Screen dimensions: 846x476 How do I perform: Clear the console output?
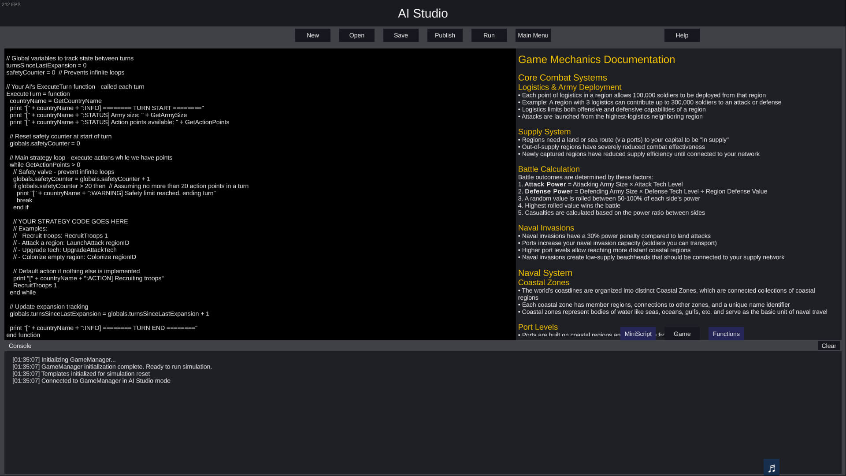point(828,346)
